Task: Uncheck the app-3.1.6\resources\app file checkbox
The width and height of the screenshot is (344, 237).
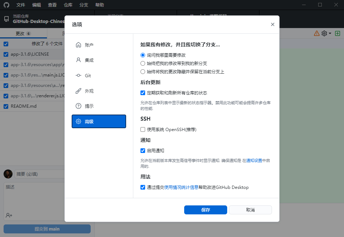Action: pos(6,65)
